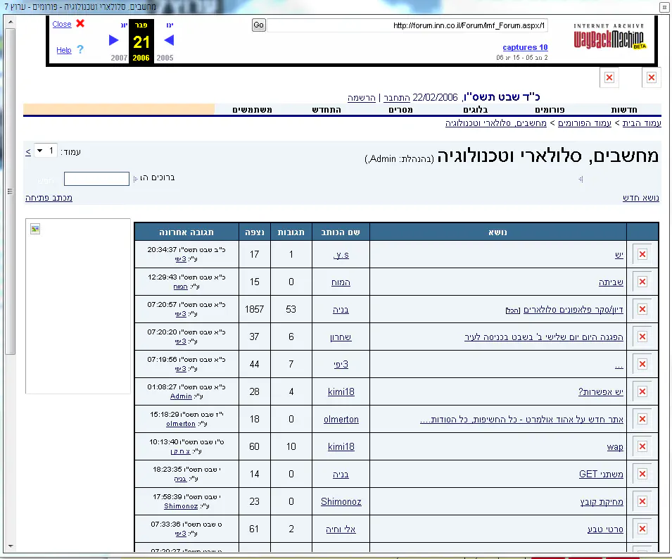Open author profile 'Shimonoz'
672x559 pixels.
tap(341, 501)
